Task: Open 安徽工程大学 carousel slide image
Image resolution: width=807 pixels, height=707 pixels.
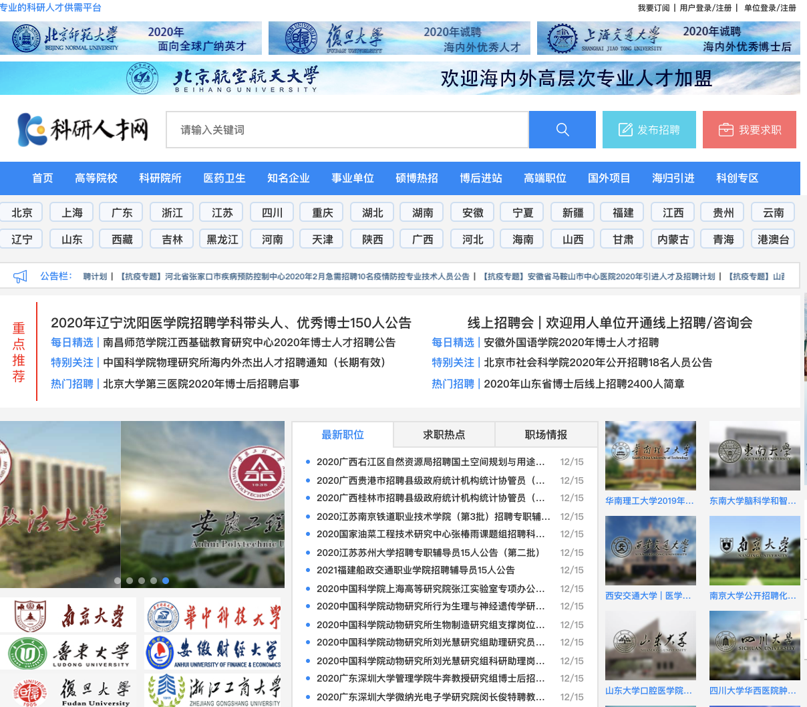Action: 203,505
